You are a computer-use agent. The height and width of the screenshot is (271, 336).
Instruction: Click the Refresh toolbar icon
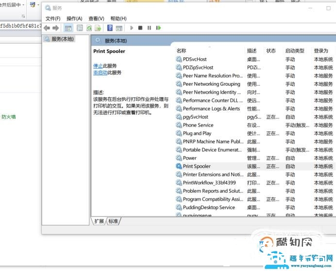(x=89, y=28)
